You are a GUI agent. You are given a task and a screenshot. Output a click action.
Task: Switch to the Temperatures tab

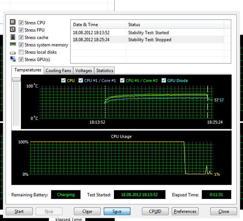28,70
